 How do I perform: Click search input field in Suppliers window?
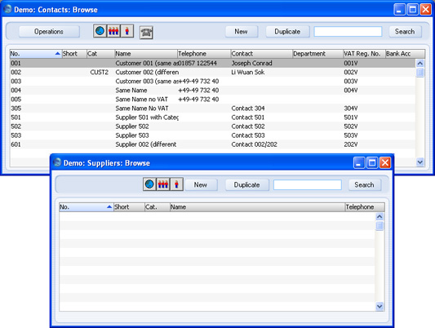click(308, 185)
